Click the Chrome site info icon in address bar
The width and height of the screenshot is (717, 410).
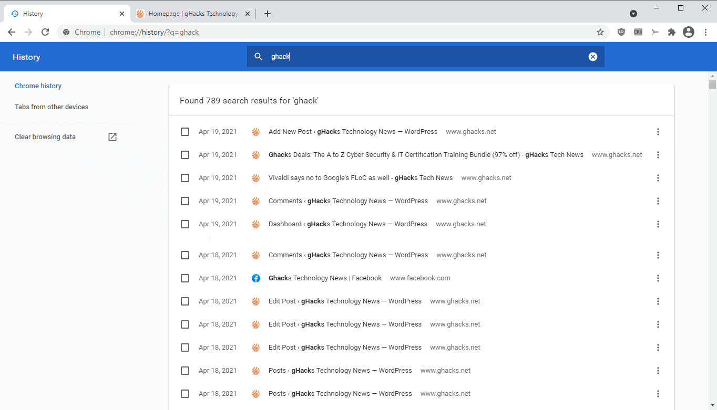(66, 32)
